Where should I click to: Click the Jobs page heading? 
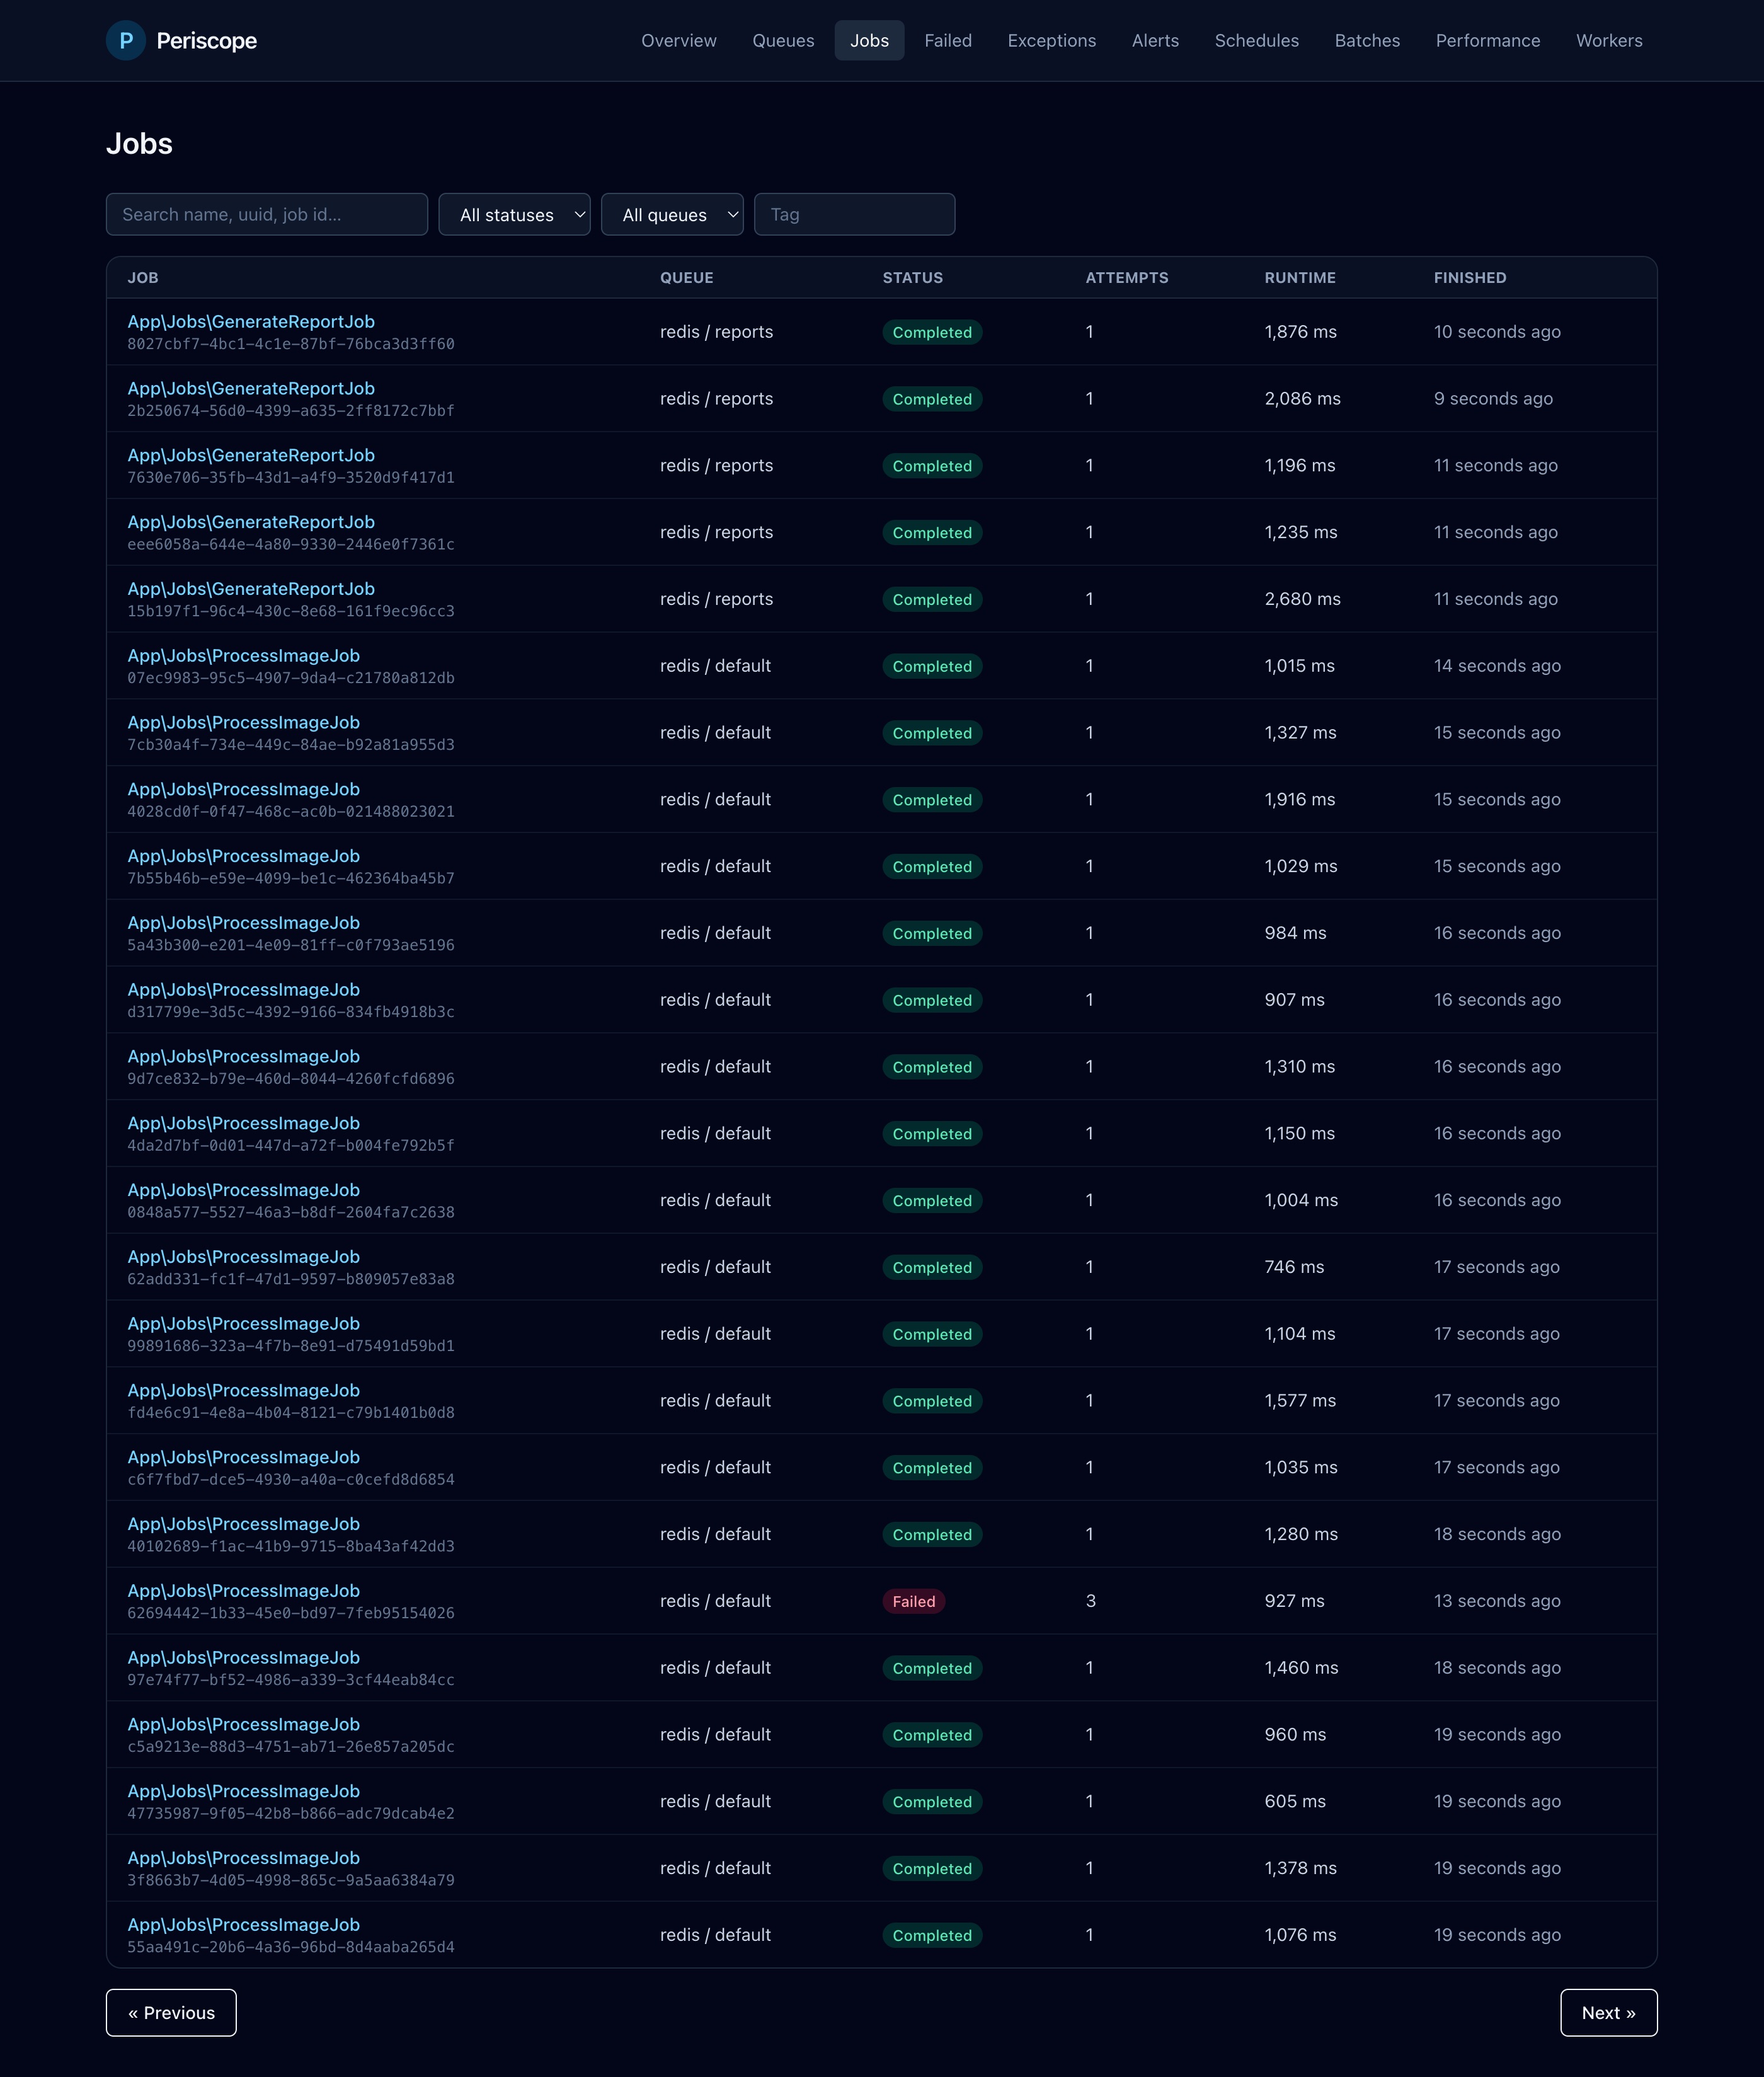click(x=139, y=144)
